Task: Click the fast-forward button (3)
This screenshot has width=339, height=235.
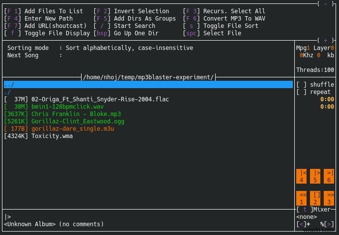Action: click(x=329, y=198)
